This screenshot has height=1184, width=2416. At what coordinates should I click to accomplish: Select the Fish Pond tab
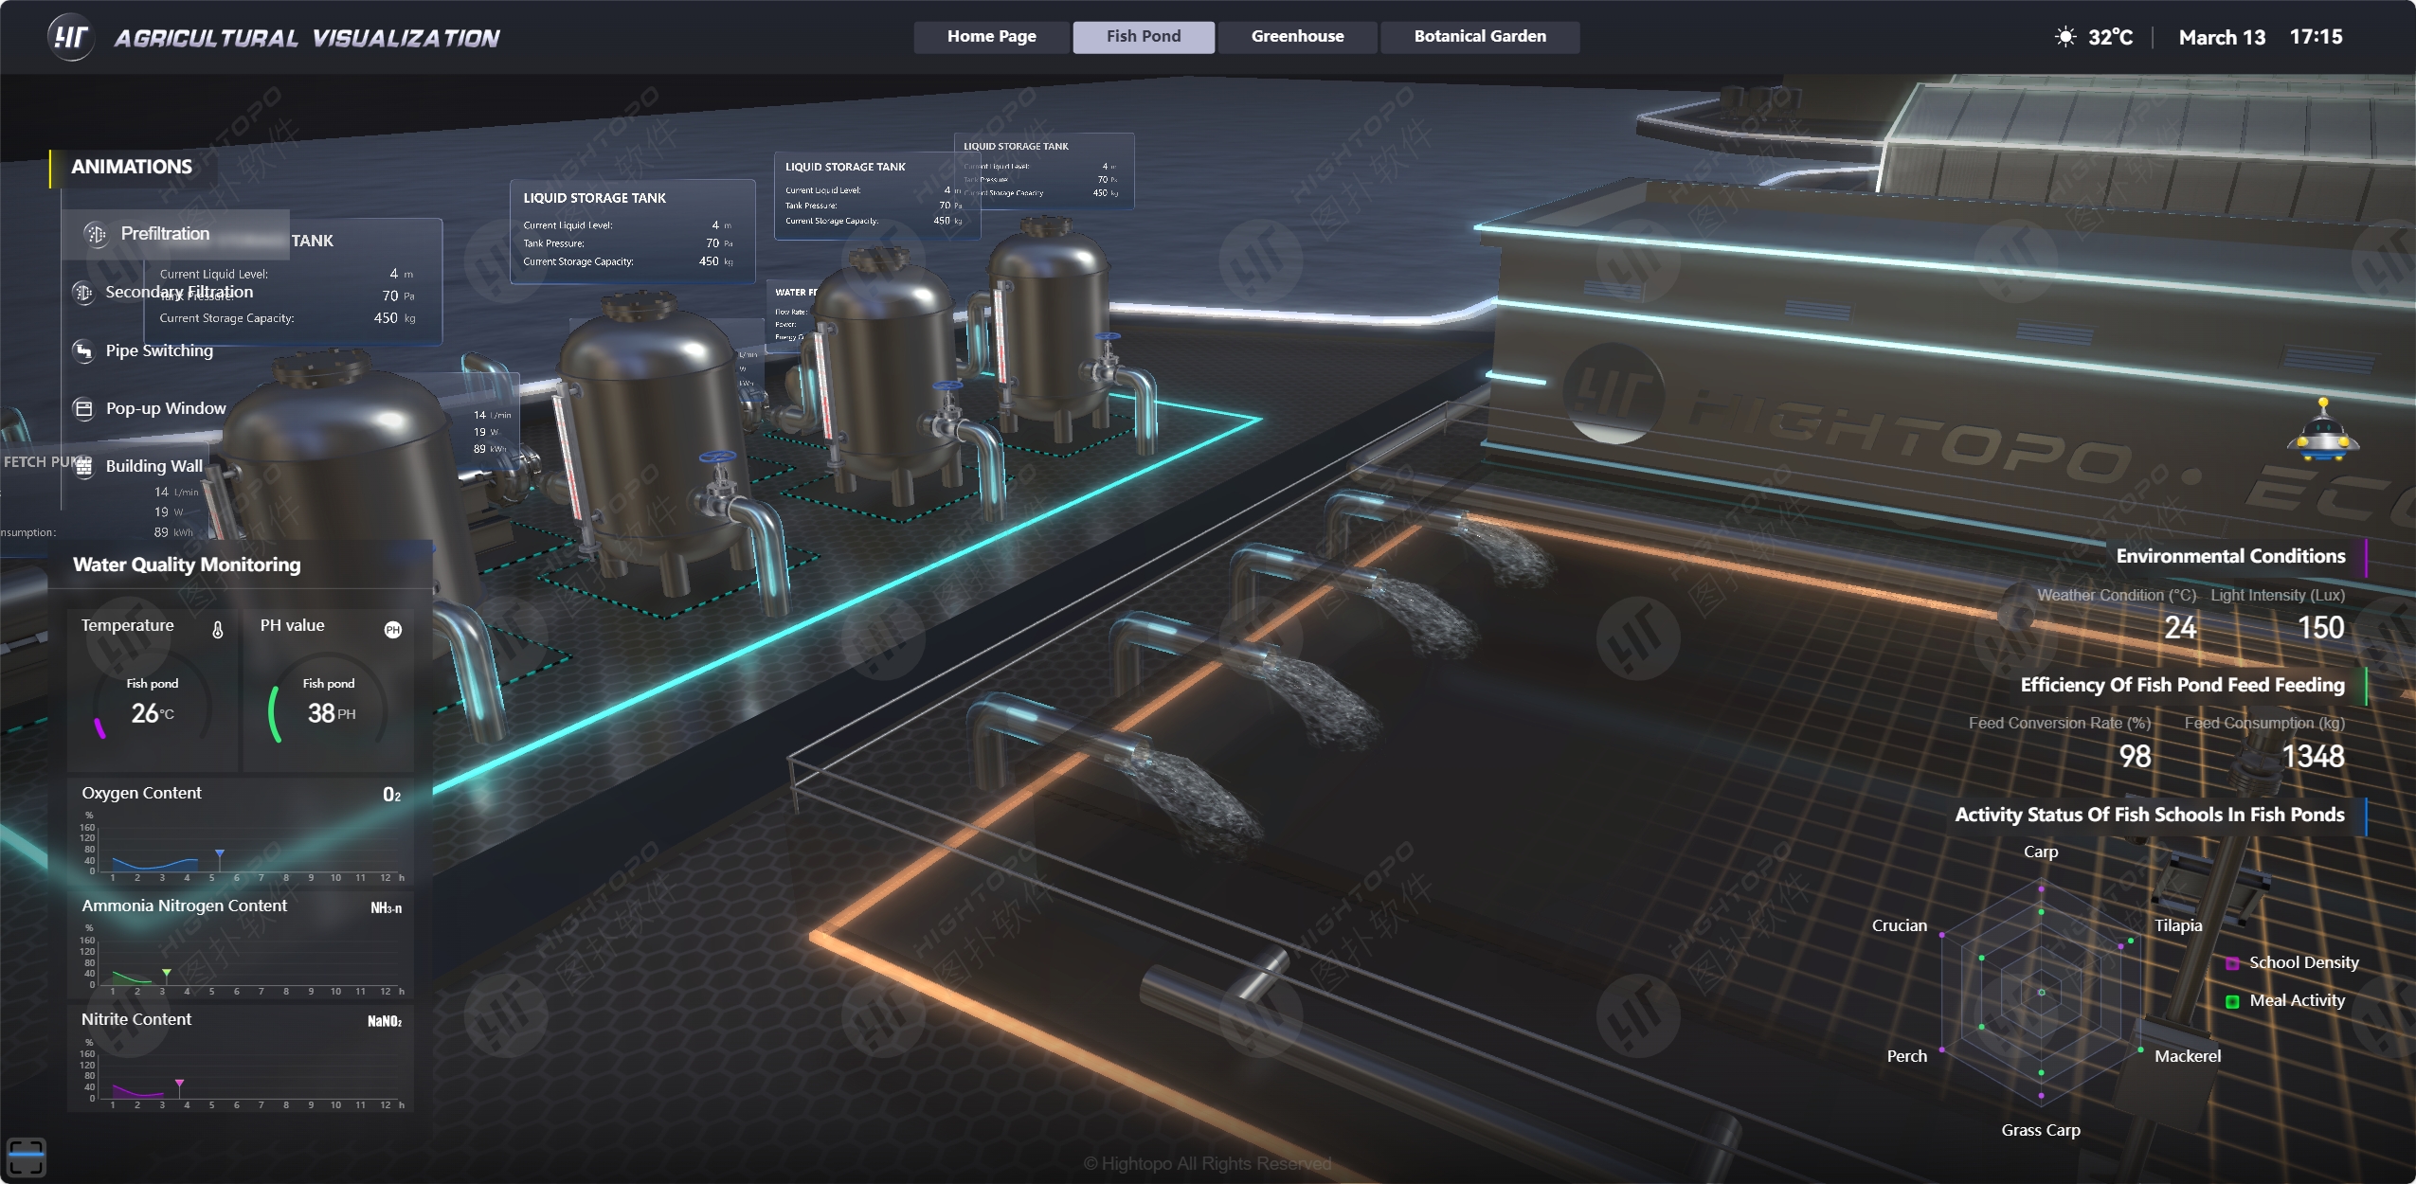click(x=1143, y=37)
